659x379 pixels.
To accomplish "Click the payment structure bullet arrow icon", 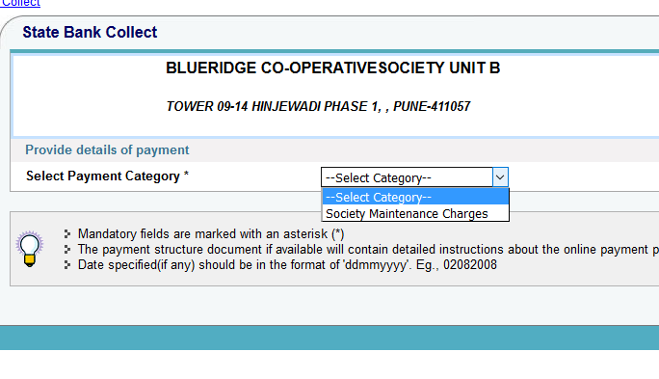I will pos(67,250).
